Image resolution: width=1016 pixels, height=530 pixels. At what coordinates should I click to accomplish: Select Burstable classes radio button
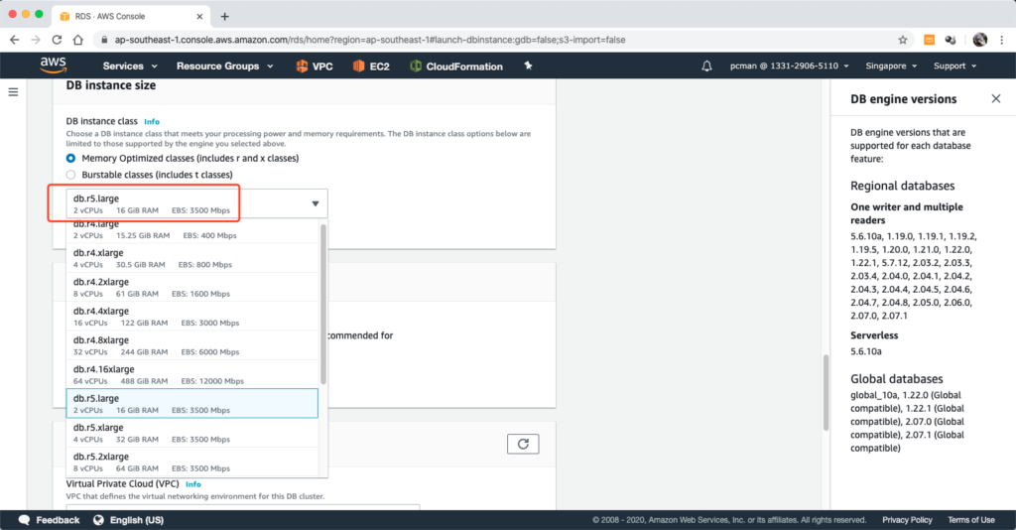[x=70, y=175]
